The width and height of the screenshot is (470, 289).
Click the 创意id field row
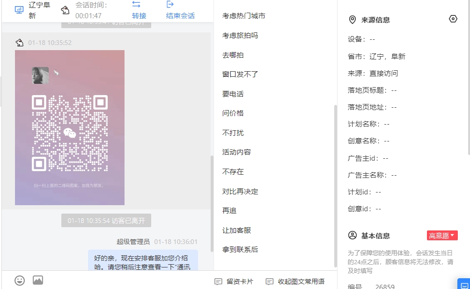[x=364, y=209]
